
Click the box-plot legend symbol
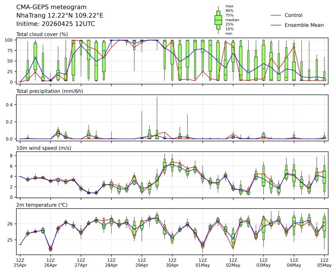(218, 20)
